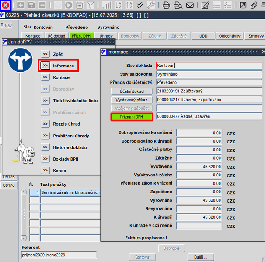Toggle the Nav radio option
Image resolution: width=265 pixels, height=262 pixels.
click(x=2, y=25)
